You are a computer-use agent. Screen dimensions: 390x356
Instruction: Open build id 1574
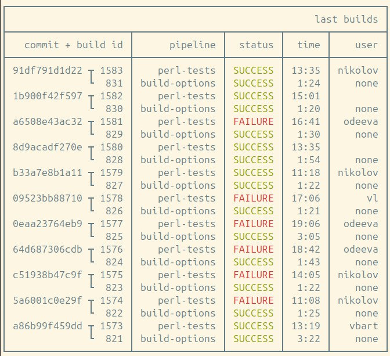coord(111,300)
